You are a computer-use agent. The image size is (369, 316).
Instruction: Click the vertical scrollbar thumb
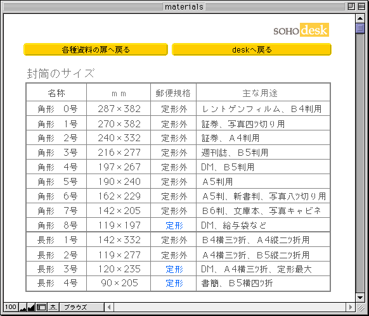tap(360, 28)
